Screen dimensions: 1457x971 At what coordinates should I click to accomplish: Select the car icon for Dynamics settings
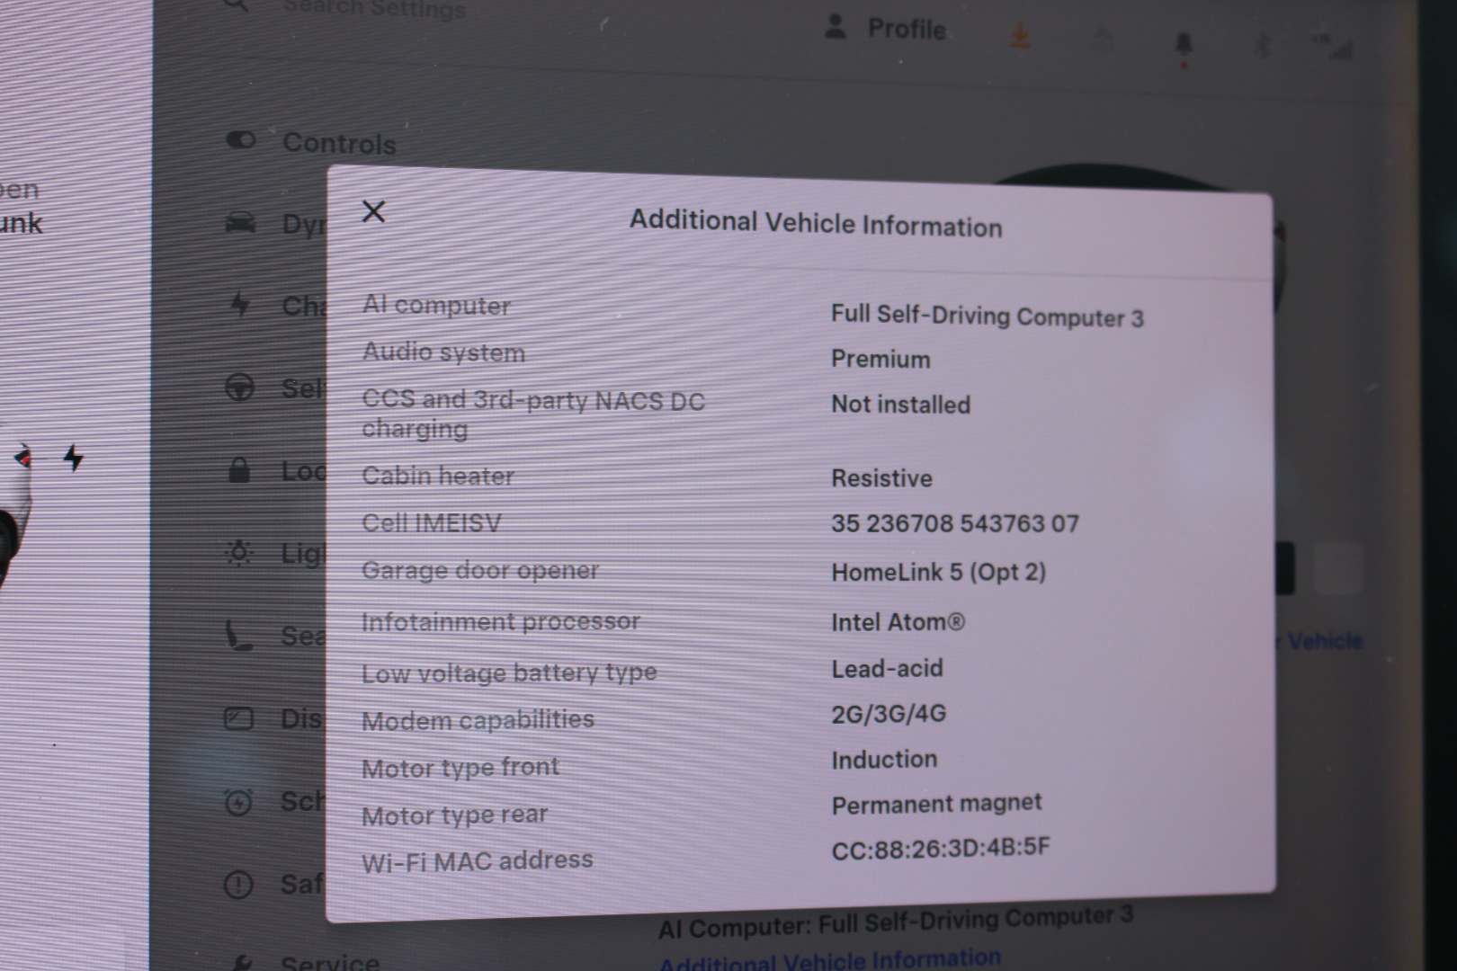[240, 222]
